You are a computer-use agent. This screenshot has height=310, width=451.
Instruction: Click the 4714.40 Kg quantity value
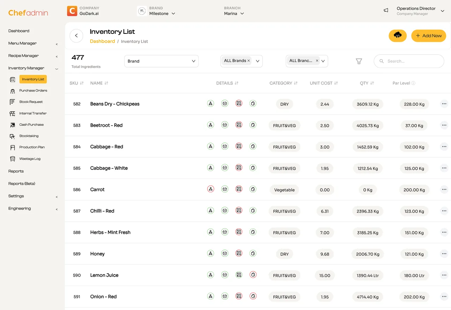tap(368, 297)
